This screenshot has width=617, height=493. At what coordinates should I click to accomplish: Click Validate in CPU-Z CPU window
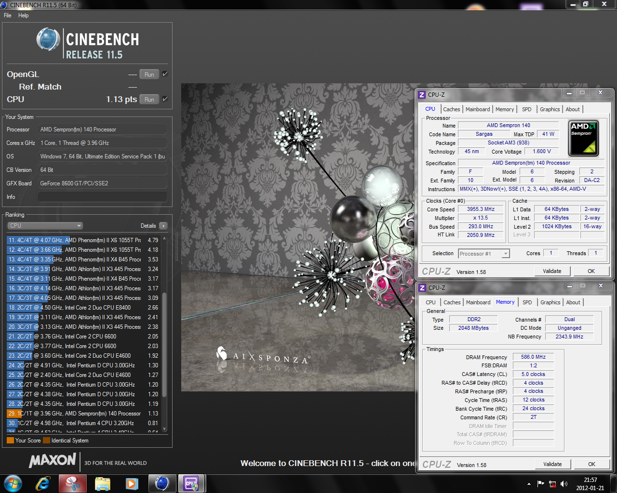(552, 271)
